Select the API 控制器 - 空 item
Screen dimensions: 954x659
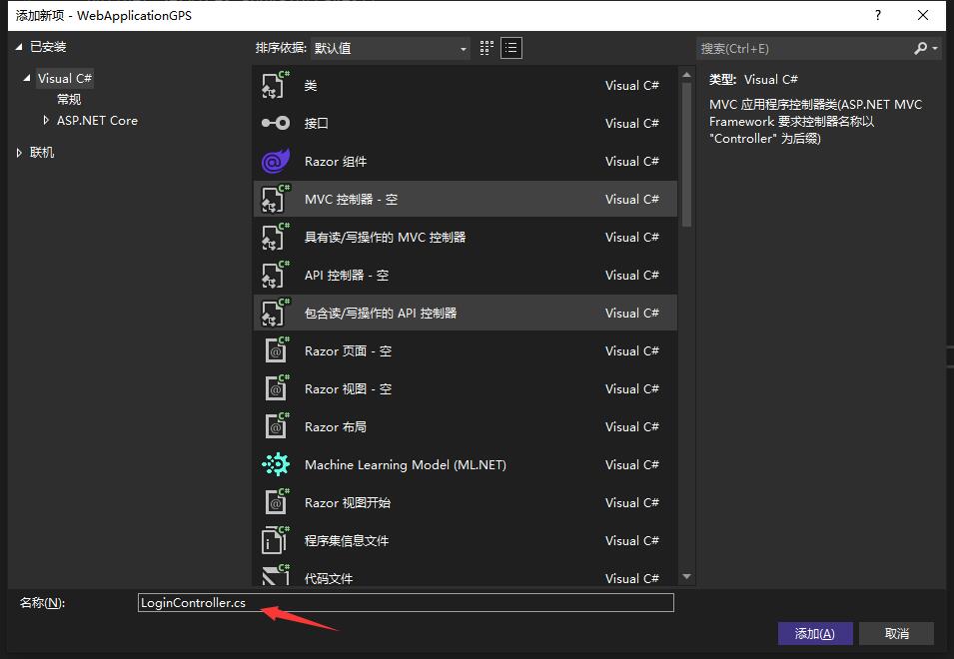tap(346, 276)
